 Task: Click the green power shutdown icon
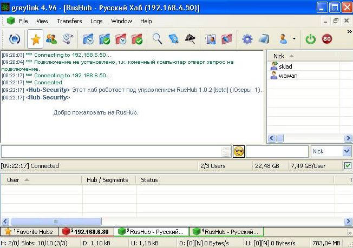[311, 39]
